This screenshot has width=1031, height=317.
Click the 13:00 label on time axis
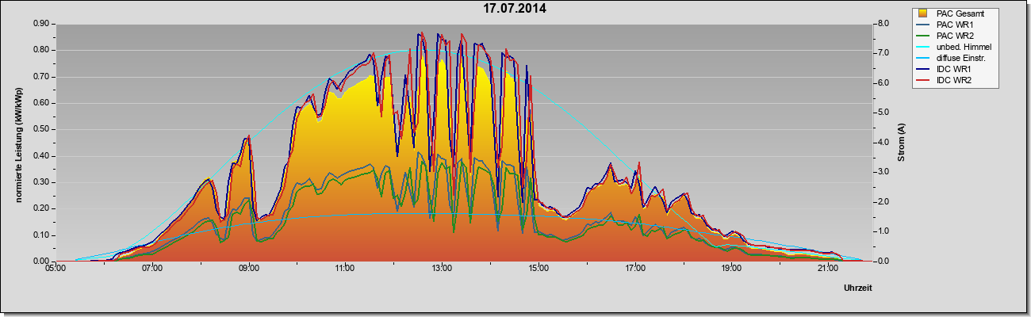tap(442, 269)
